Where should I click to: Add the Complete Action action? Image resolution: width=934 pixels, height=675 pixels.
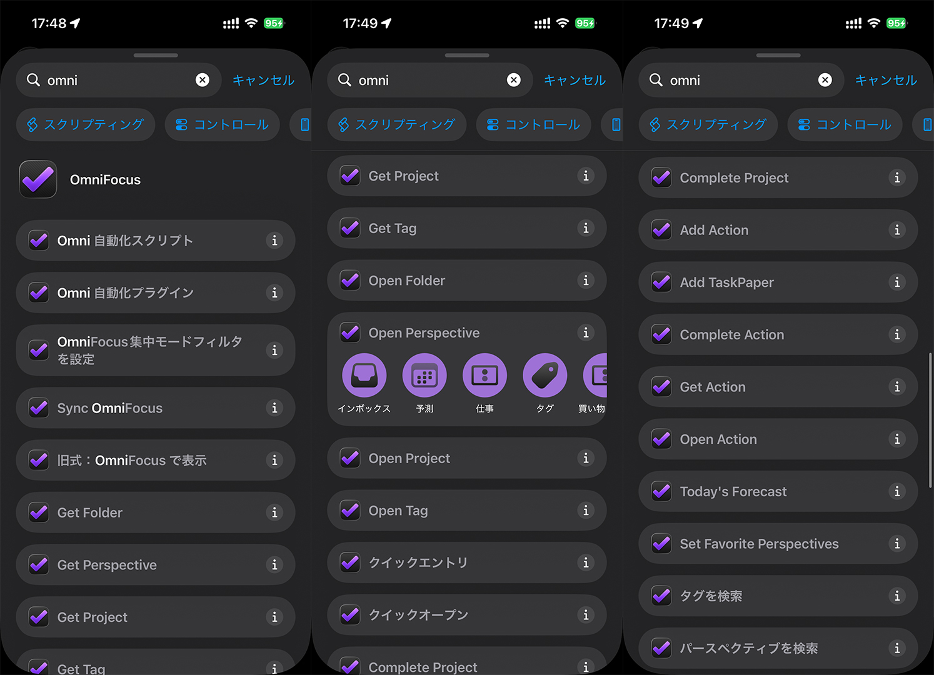coord(778,334)
